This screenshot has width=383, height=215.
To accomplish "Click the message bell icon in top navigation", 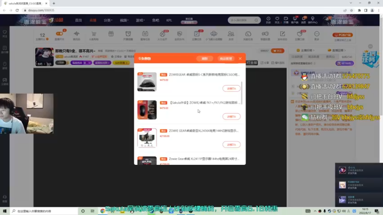I will pyautogui.click(x=304, y=19).
